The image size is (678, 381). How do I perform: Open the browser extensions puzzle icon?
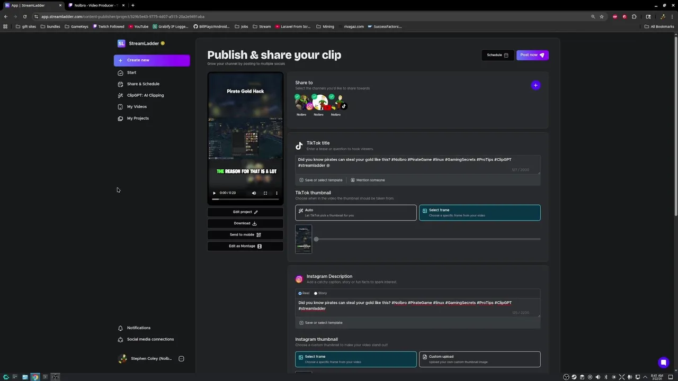[x=634, y=16]
